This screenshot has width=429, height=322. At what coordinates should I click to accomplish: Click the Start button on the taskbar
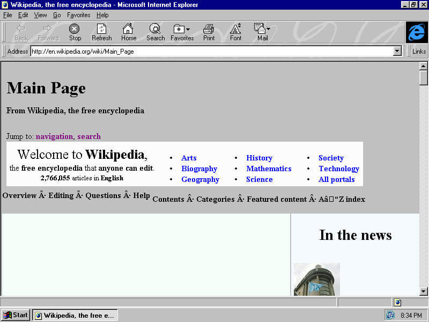click(x=15, y=315)
